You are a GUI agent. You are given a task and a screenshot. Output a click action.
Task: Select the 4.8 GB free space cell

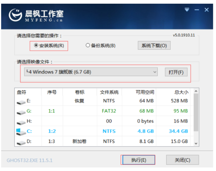pos(146,131)
